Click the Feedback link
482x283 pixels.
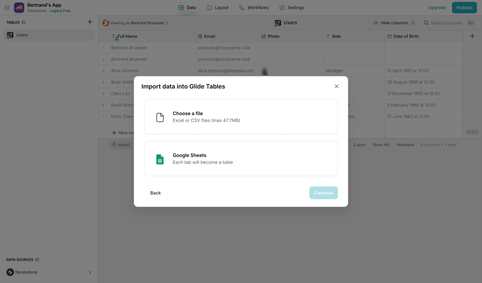405,145
